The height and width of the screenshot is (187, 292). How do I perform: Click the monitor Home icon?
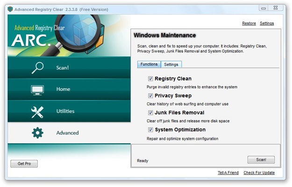[x=37, y=90]
